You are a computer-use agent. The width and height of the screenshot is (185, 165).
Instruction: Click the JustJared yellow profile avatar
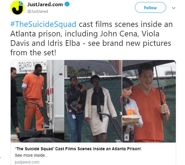(17, 8)
